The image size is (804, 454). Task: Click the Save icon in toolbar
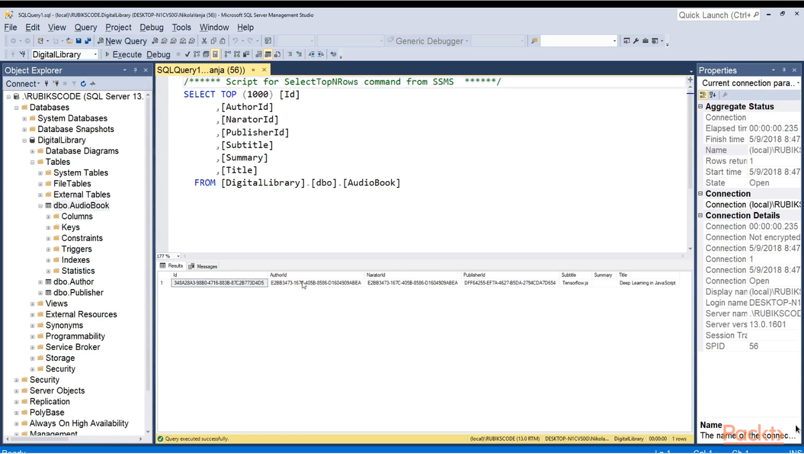(78, 41)
